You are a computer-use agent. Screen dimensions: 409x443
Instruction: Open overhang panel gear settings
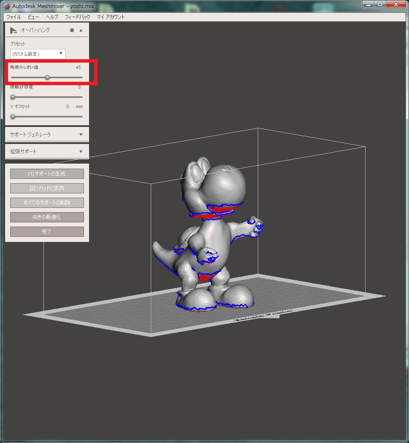click(72, 30)
